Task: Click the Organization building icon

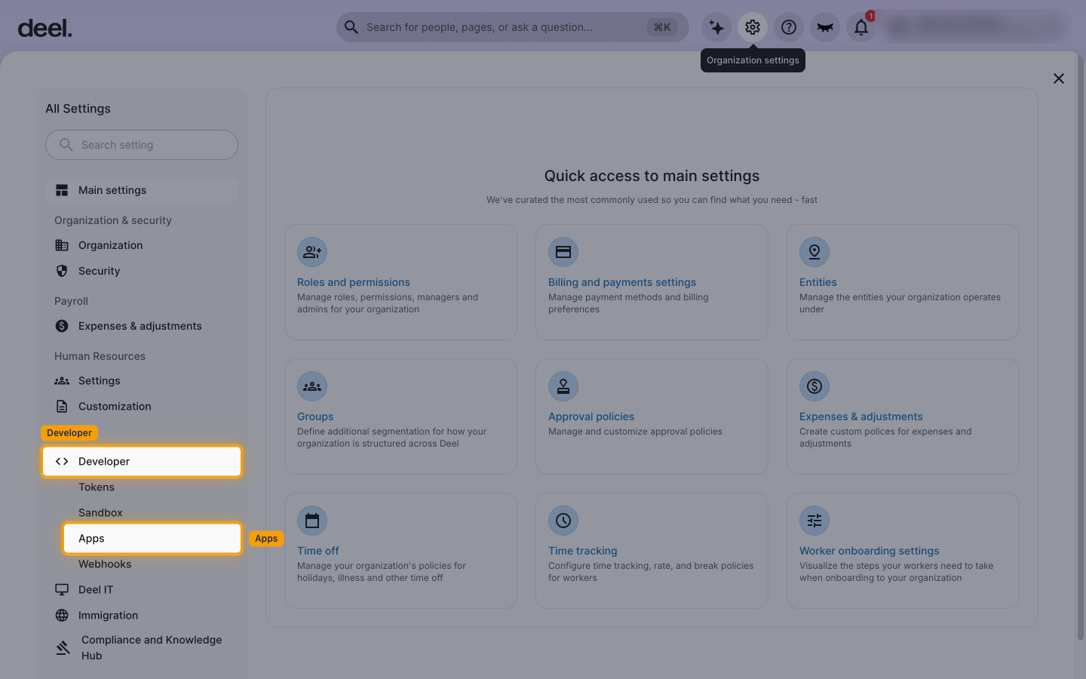Action: [x=62, y=245]
